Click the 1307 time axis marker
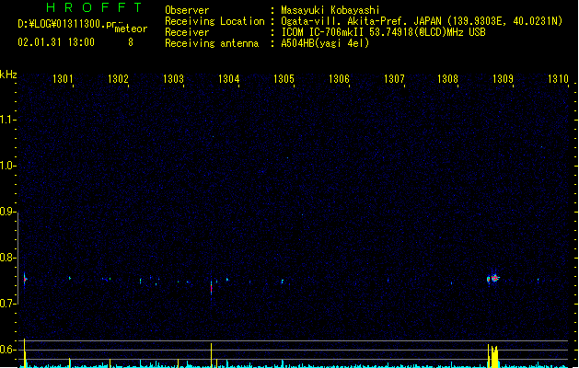 pos(394,79)
